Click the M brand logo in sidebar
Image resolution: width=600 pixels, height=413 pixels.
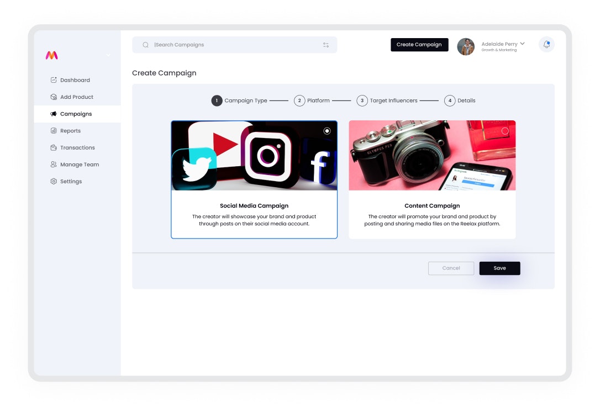(x=52, y=55)
